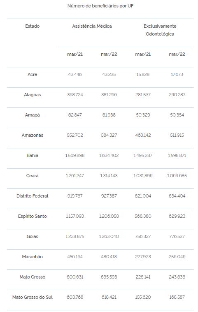Click the value 600.631 for Mato Grosso
The width and height of the screenshot is (198, 312).
click(x=75, y=277)
